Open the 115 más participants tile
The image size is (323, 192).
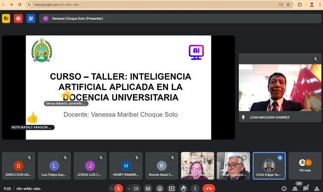(x=305, y=166)
